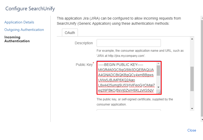Switch to the OAuth tab
This screenshot has height=140, width=203.
[x=70, y=33]
